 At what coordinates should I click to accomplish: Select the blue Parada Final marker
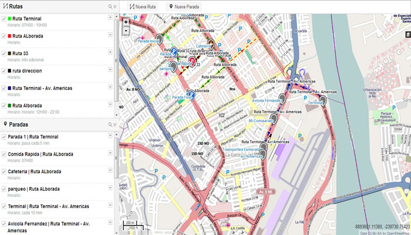coord(191,95)
